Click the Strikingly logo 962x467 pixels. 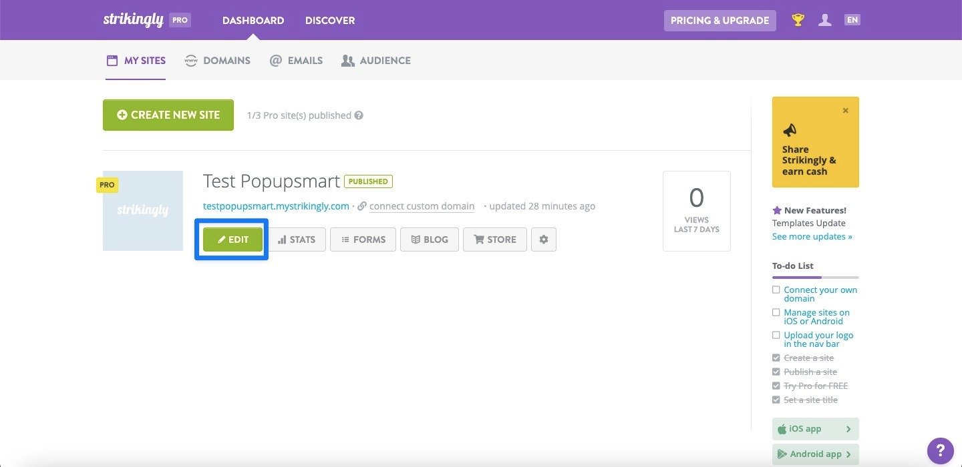[134, 20]
